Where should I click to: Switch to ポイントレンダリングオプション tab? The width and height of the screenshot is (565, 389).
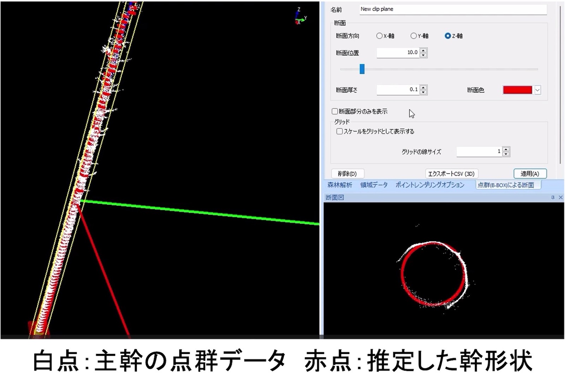point(430,185)
